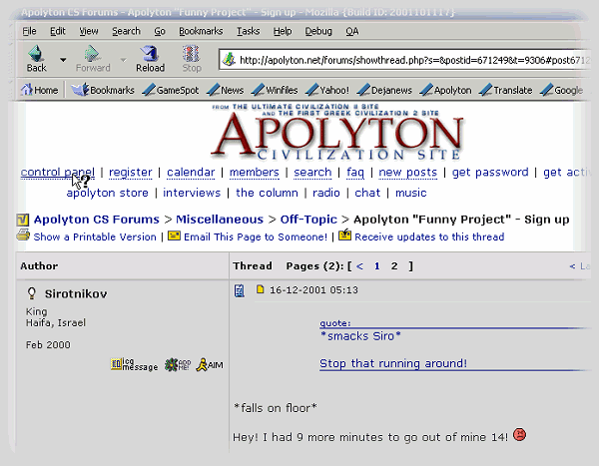This screenshot has width=599, height=466.
Task: Open the music link
Action: coord(410,193)
